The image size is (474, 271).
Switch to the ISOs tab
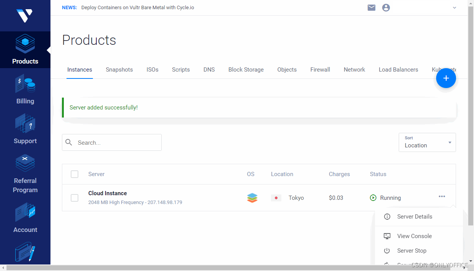tap(153, 70)
